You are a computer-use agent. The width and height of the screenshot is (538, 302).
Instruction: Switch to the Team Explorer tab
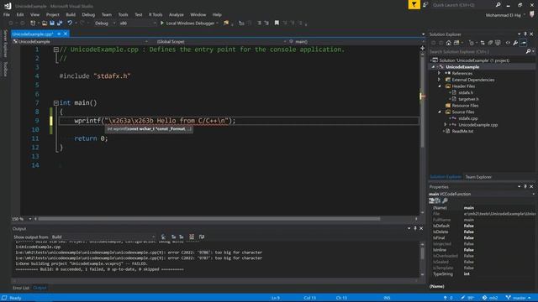pos(478,177)
